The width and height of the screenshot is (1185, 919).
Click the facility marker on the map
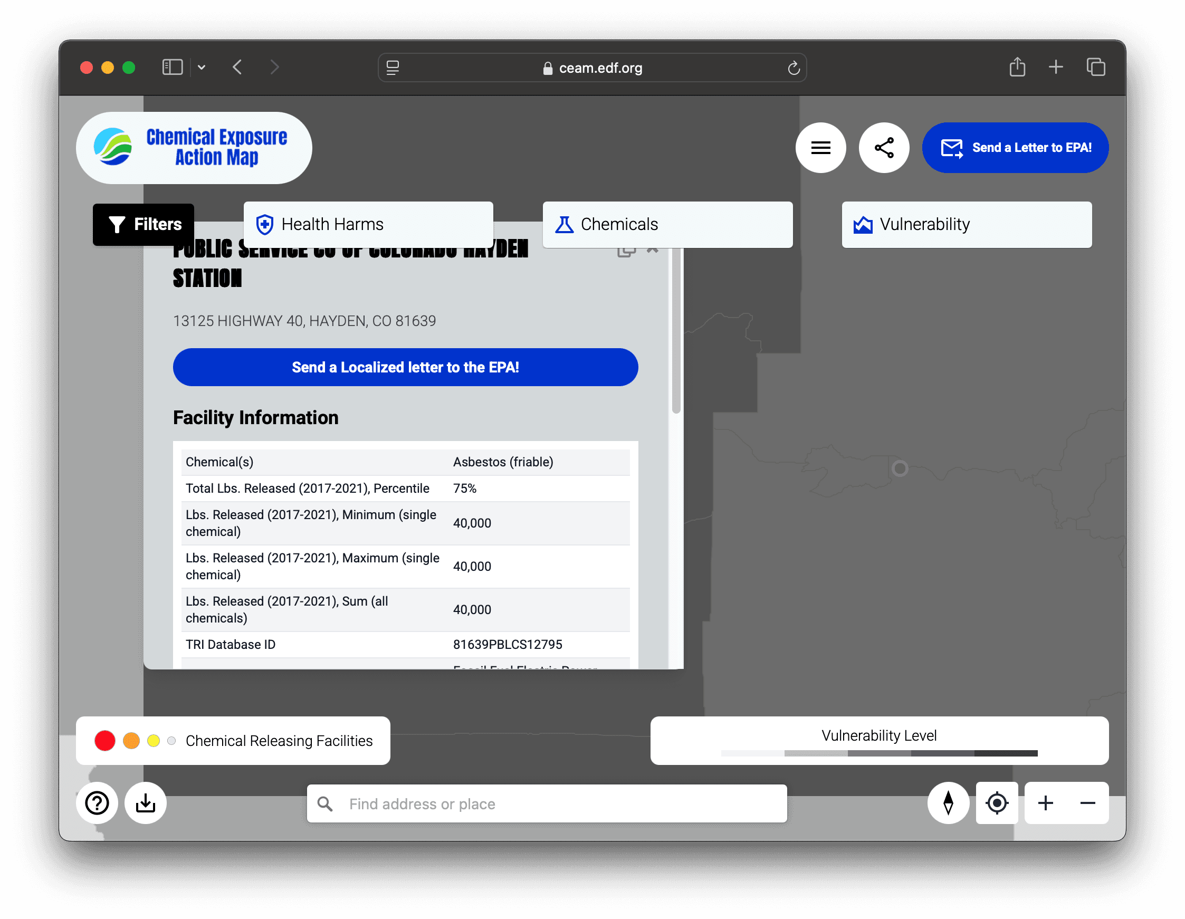(900, 468)
